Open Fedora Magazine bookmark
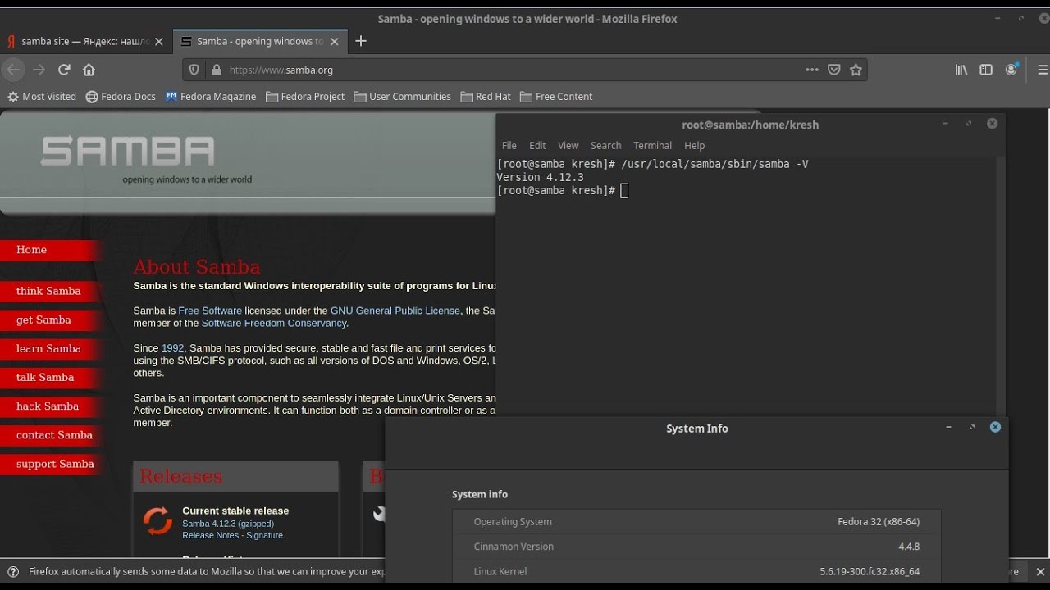The height and width of the screenshot is (590, 1050). [x=211, y=96]
